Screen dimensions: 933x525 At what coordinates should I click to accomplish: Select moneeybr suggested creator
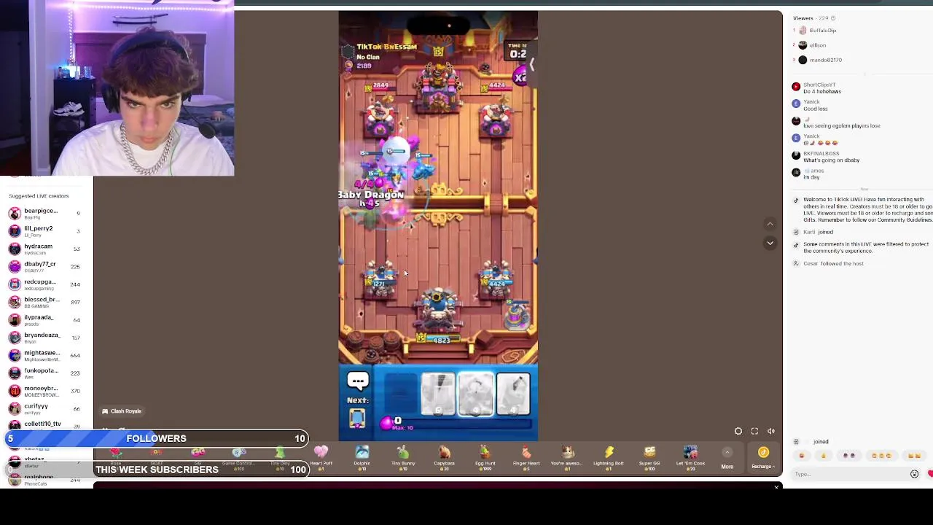pos(44,391)
